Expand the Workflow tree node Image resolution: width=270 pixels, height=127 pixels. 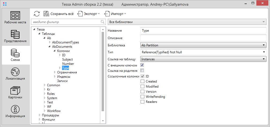45,111
